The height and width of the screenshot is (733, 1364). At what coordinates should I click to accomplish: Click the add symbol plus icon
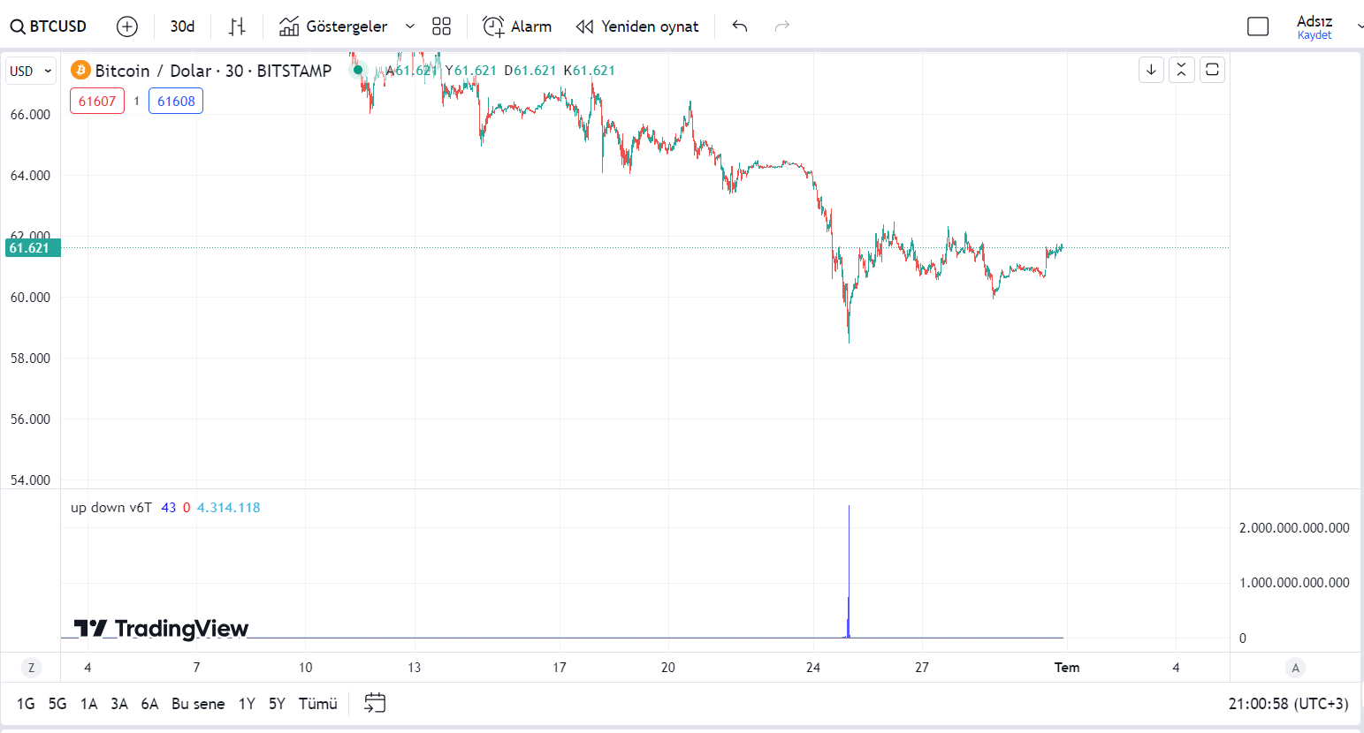(x=127, y=26)
